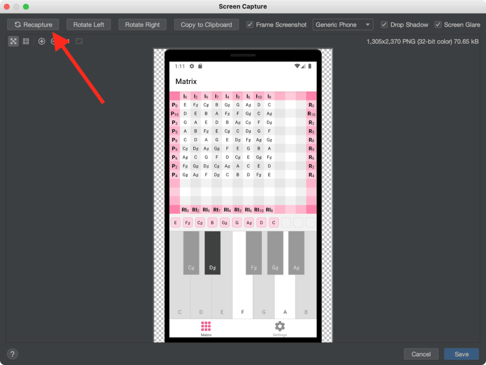Toggle the Drop Shadow checkbox

(384, 24)
